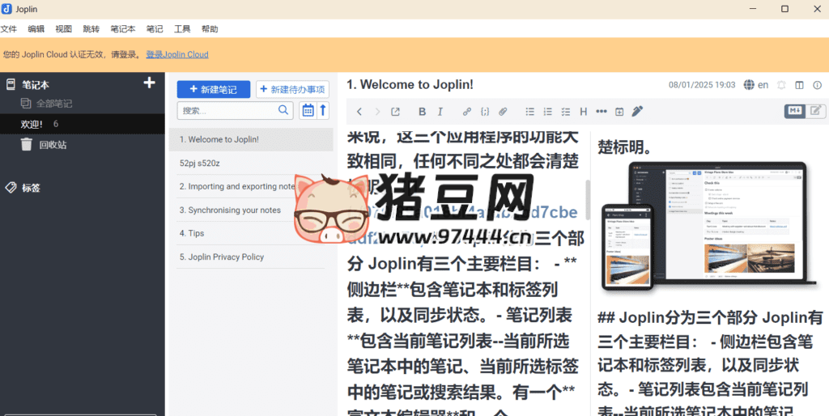Viewport: 829px width, 416px height.
Task: Open the freehand drawing pen tool
Action: coord(637,111)
